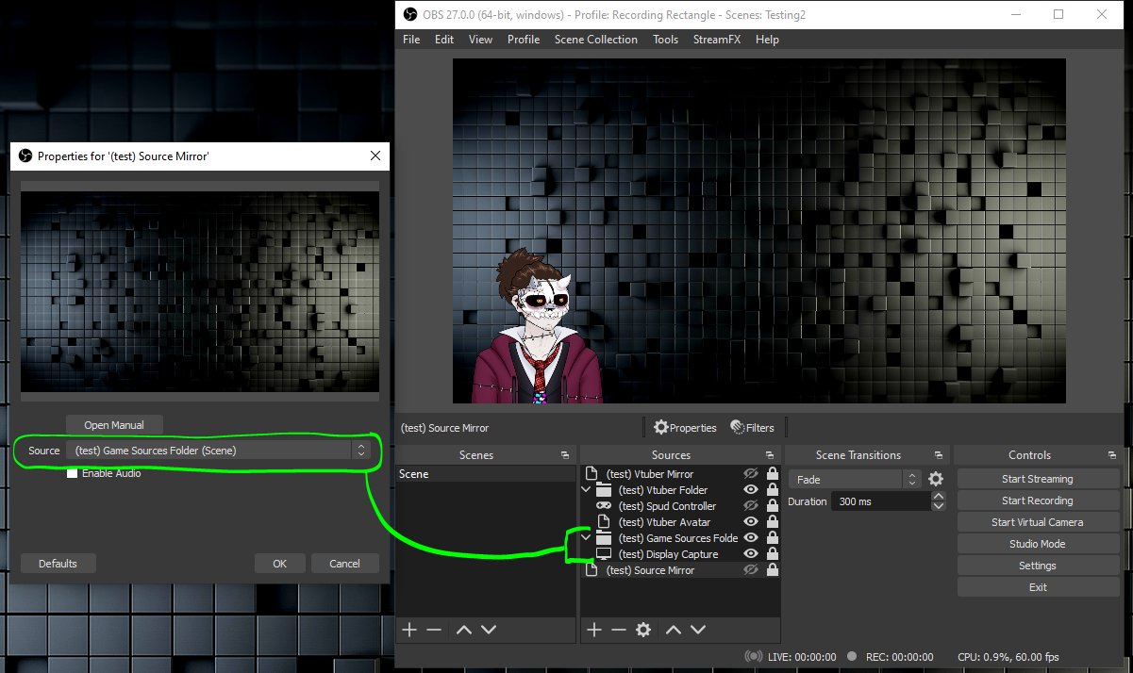
Task: Hide the (test) Vtuber Avatar source
Action: pos(751,522)
